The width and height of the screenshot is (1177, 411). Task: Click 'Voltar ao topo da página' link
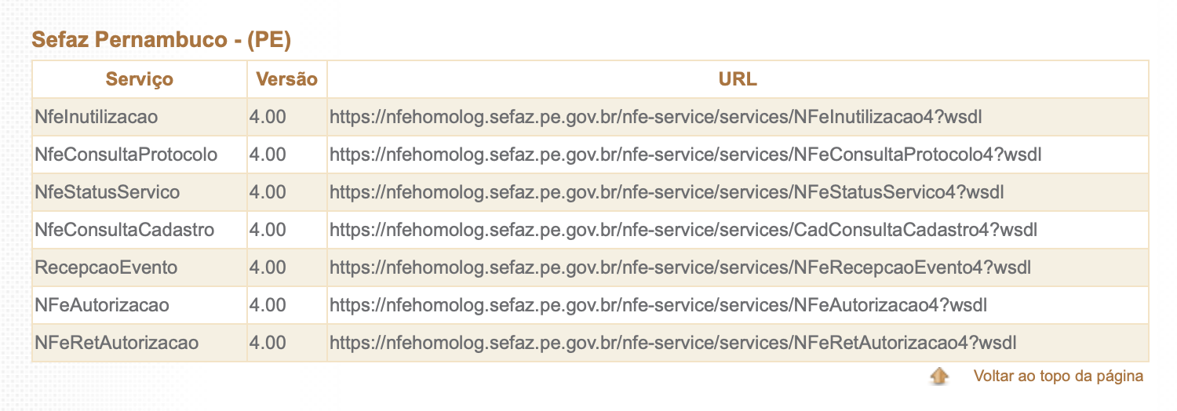[1058, 376]
